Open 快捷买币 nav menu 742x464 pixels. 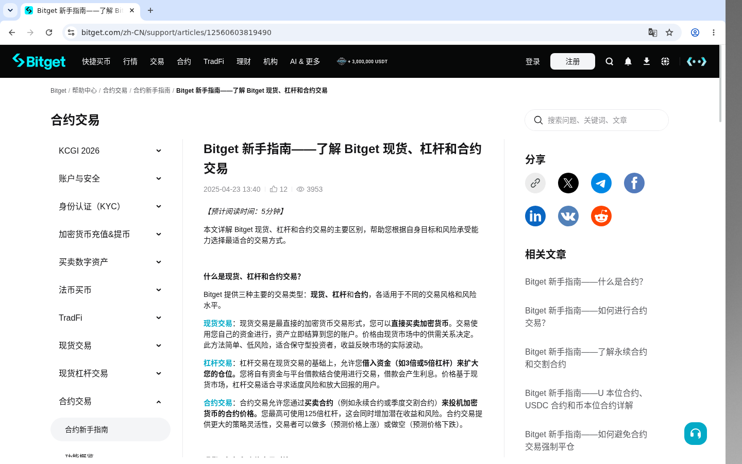96,61
